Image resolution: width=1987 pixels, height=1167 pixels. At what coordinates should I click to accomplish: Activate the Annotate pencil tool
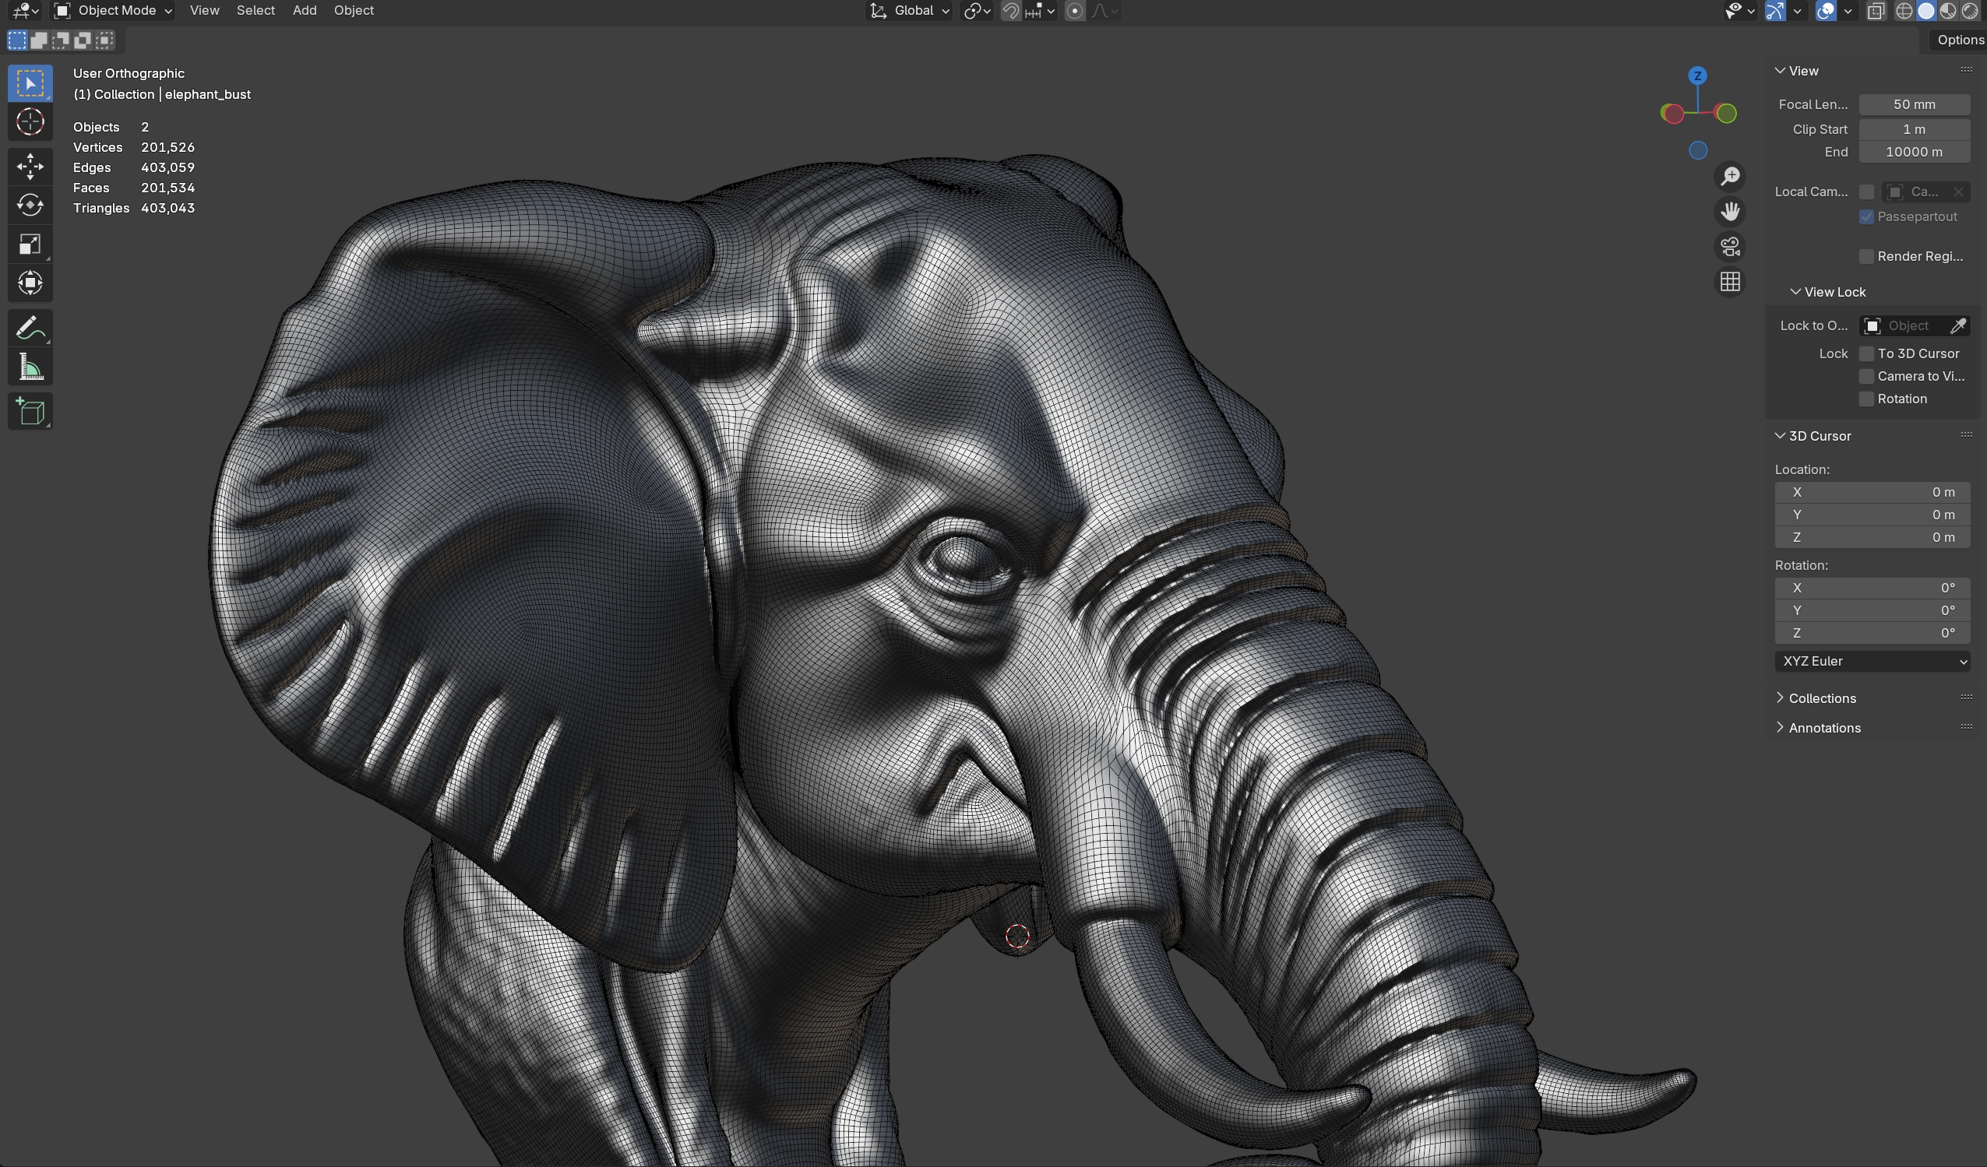(x=30, y=328)
